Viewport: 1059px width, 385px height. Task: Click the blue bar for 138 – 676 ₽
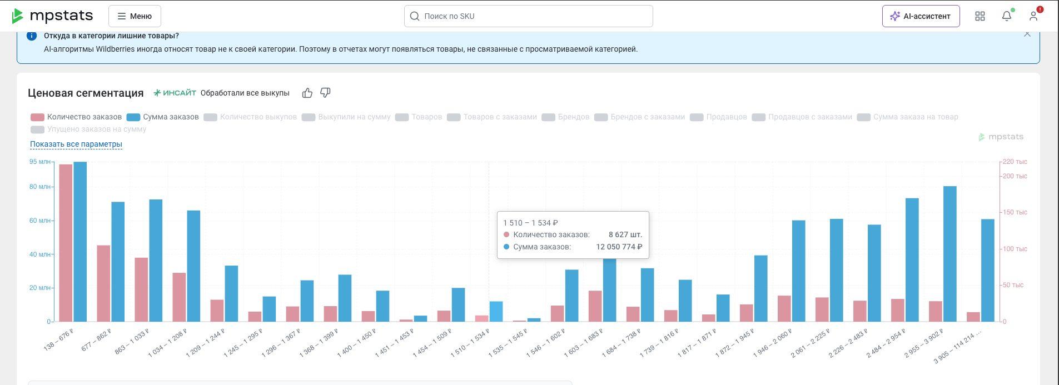click(x=81, y=242)
